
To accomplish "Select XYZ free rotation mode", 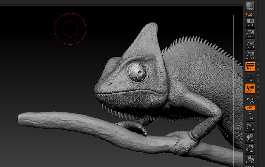I will pos(250,107).
